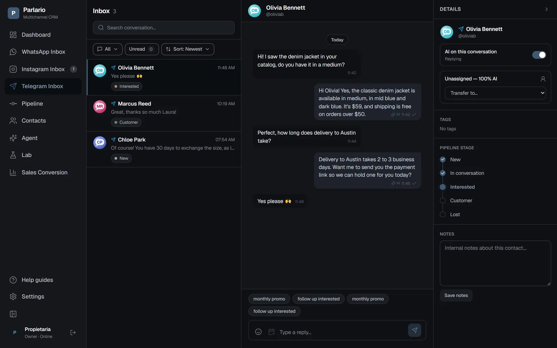Click the Interested tag on Olivia's conversation
This screenshot has width=557, height=348.
click(127, 86)
